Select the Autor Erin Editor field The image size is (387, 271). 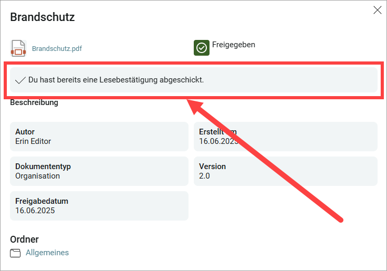pyautogui.click(x=99, y=137)
